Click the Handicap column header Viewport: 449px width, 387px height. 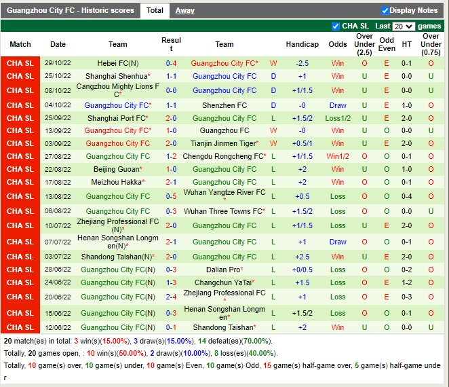pyautogui.click(x=302, y=44)
